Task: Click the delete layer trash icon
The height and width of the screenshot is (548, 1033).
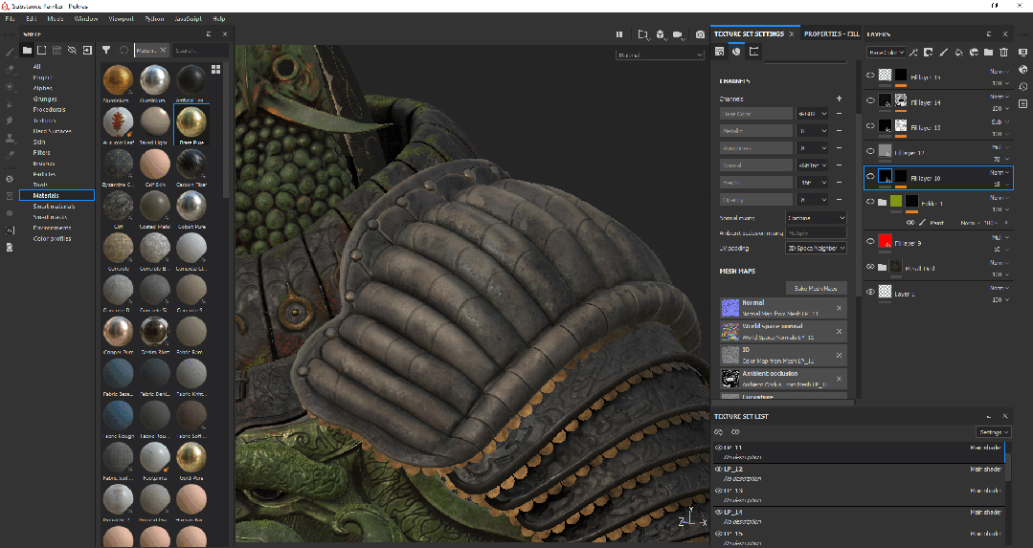Action: (x=1003, y=52)
